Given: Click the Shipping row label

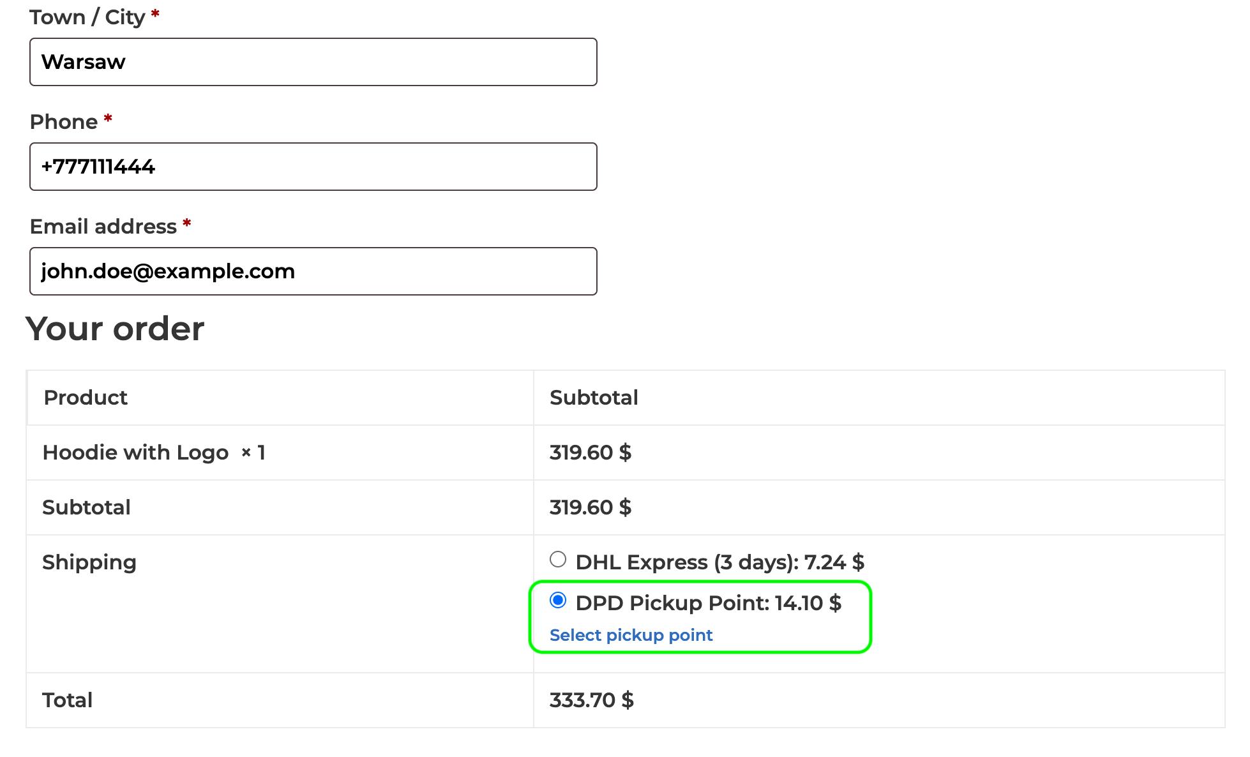Looking at the screenshot, I should (x=89, y=562).
